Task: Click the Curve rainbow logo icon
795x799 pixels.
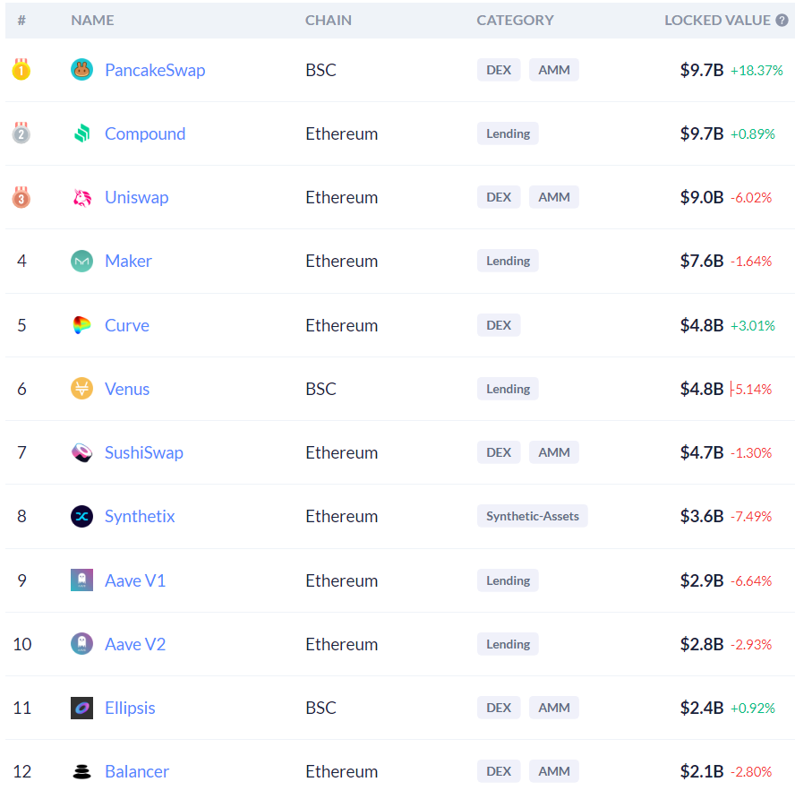Action: 81,325
